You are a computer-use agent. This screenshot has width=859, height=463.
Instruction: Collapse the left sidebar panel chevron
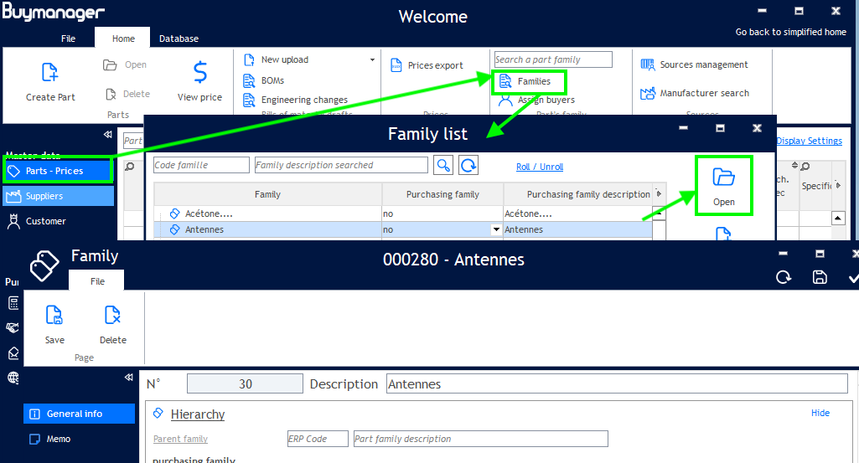(107, 135)
